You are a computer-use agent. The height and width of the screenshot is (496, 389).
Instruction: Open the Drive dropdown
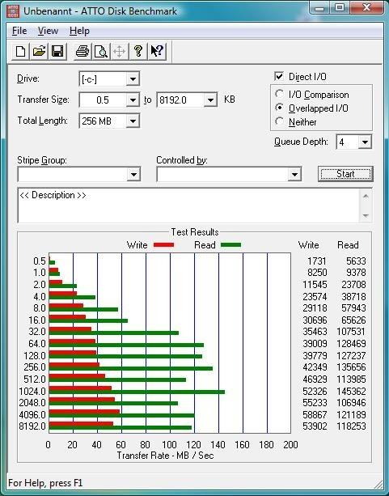click(133, 79)
